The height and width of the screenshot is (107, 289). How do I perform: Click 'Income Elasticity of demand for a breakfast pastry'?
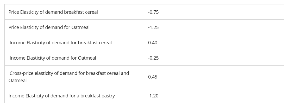click(61, 96)
